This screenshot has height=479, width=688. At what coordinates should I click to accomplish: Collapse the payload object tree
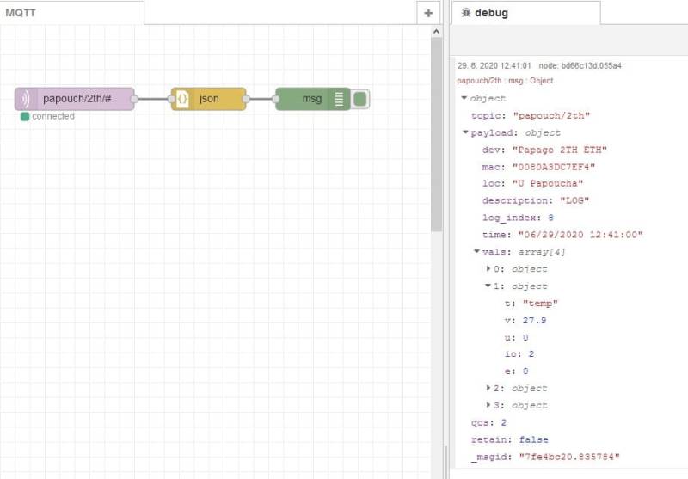pos(465,132)
